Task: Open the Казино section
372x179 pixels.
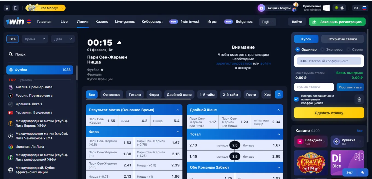Action: [x=102, y=22]
